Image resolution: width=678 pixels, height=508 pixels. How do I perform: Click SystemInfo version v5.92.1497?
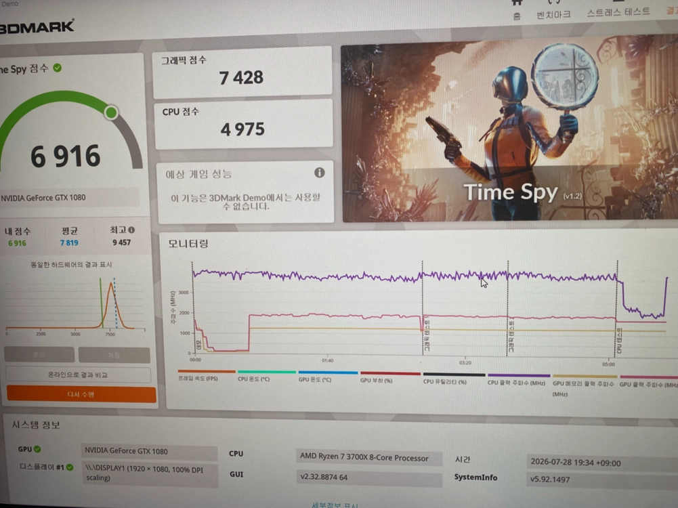[x=602, y=480]
